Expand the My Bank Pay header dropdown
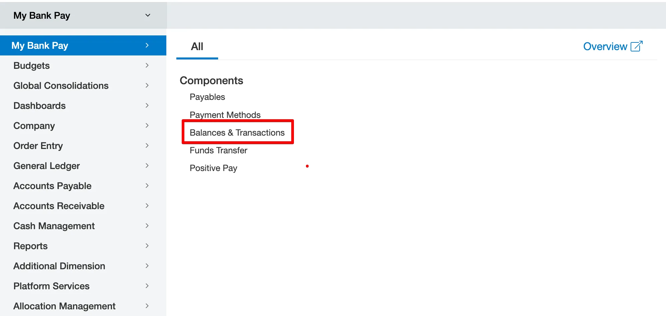 click(x=148, y=15)
